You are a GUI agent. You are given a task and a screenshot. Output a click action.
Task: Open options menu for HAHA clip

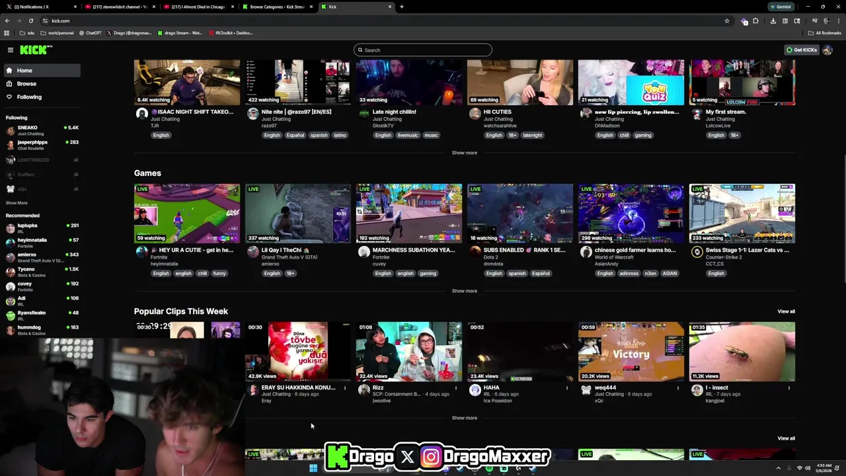[567, 388]
